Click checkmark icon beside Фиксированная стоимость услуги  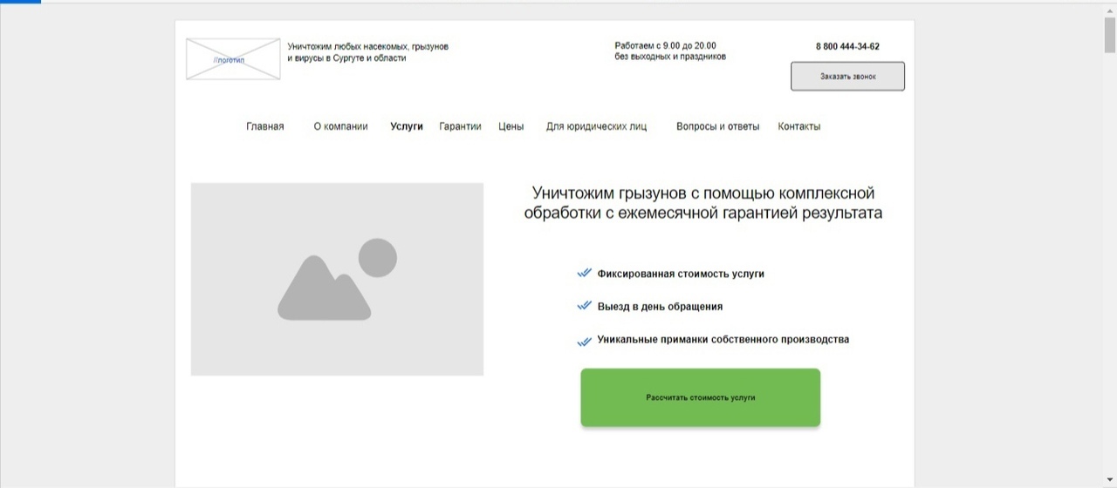point(585,274)
